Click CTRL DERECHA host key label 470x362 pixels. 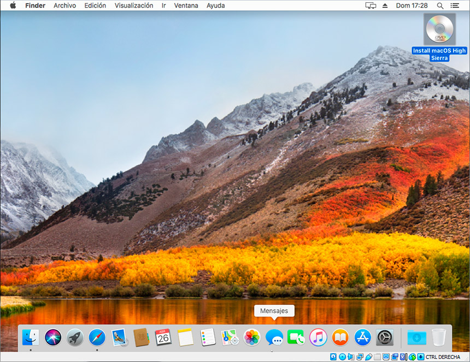tap(443, 357)
